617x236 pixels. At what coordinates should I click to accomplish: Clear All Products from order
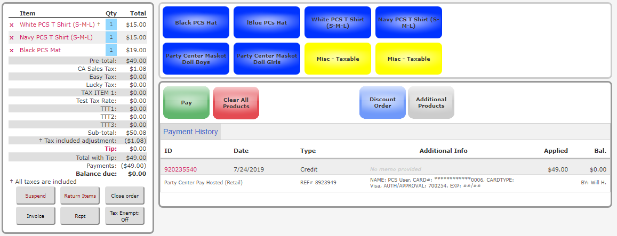[x=236, y=103]
